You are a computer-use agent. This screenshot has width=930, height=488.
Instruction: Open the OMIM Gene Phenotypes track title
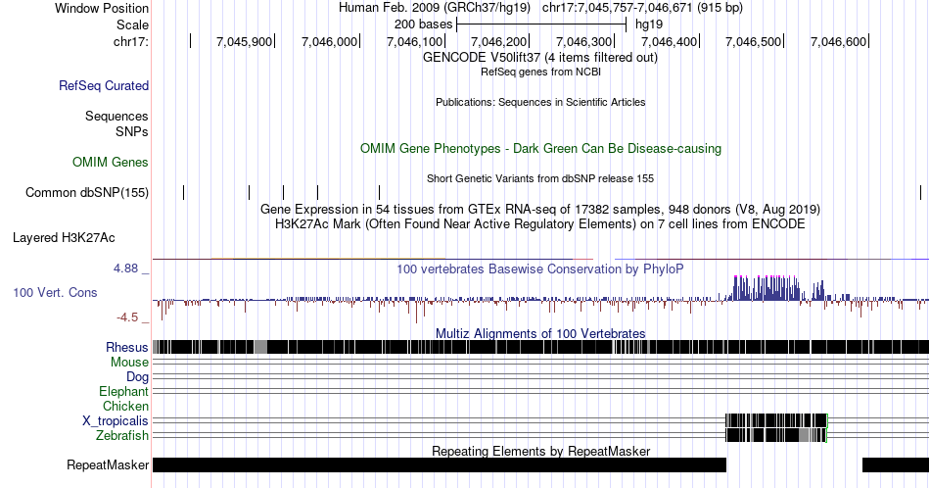coord(540,148)
